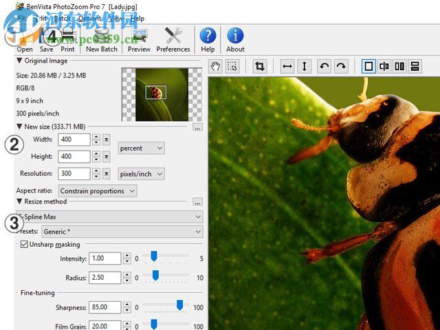Open the View menu
Screen dimensions: 440x330
point(115,19)
